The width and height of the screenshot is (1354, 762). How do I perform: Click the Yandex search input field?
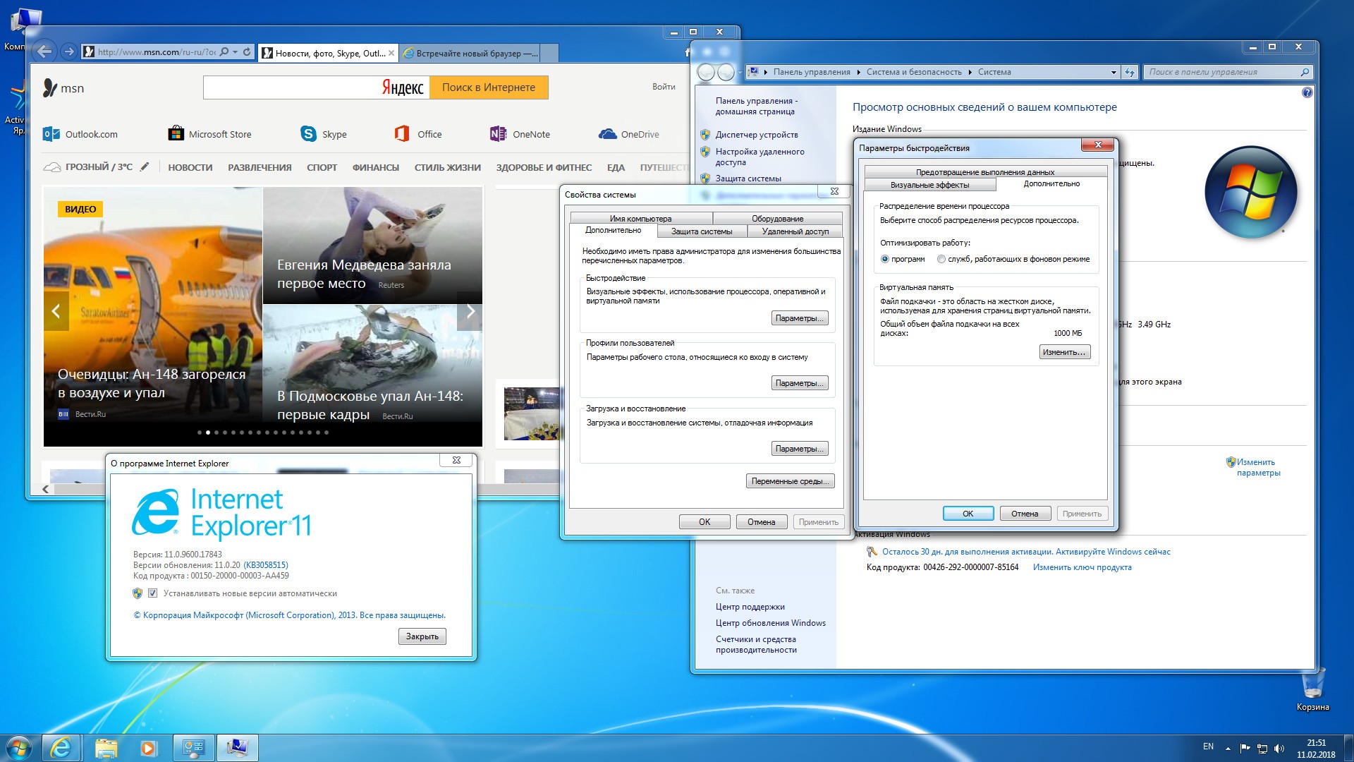tap(291, 87)
